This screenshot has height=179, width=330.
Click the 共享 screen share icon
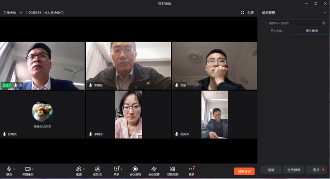pyautogui.click(x=116, y=169)
